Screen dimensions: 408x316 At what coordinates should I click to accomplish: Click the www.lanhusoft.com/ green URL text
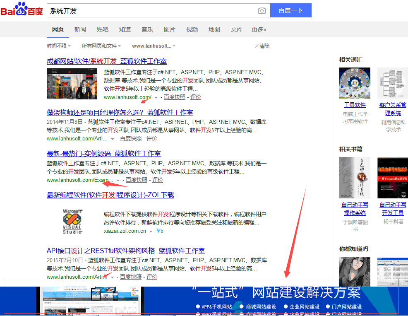pos(127,97)
